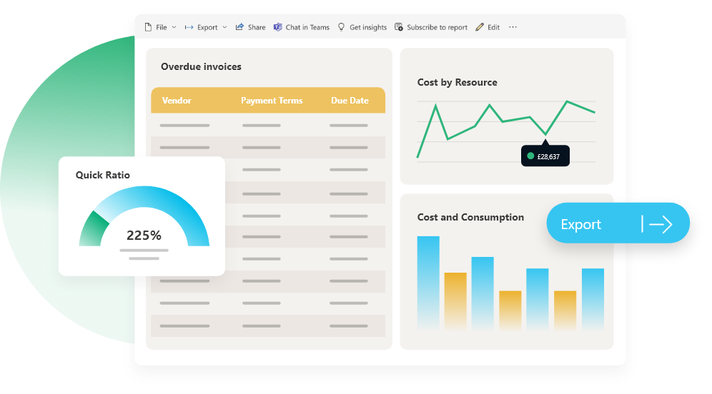Expand the Export dropdown chevron

224,27
